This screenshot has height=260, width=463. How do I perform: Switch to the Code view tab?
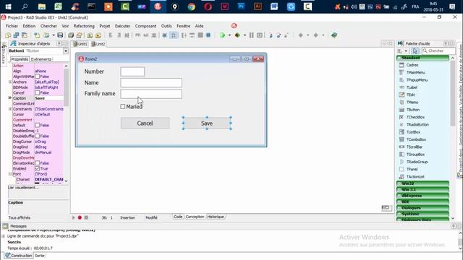click(x=178, y=217)
